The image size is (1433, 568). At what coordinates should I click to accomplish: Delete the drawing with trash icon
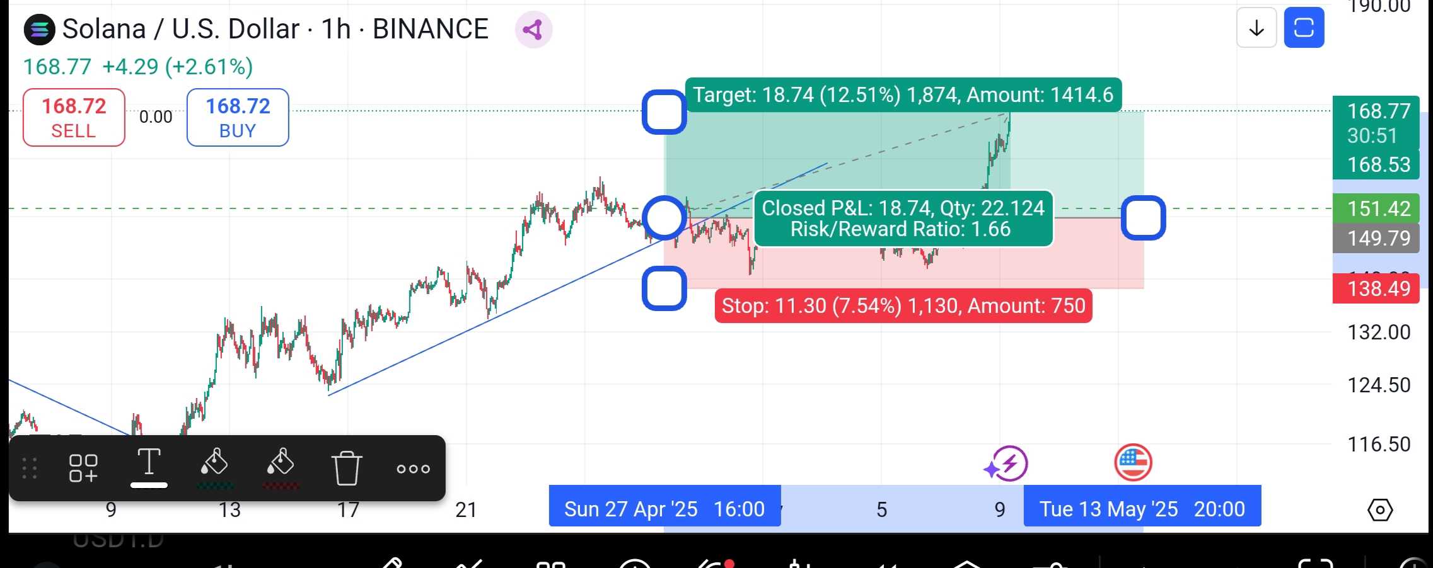coord(346,468)
